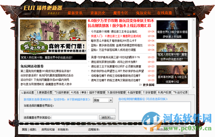Open news 热砂保护协会声望怎么冲
Viewport: 215px width, 137px height.
[x=118, y=71]
